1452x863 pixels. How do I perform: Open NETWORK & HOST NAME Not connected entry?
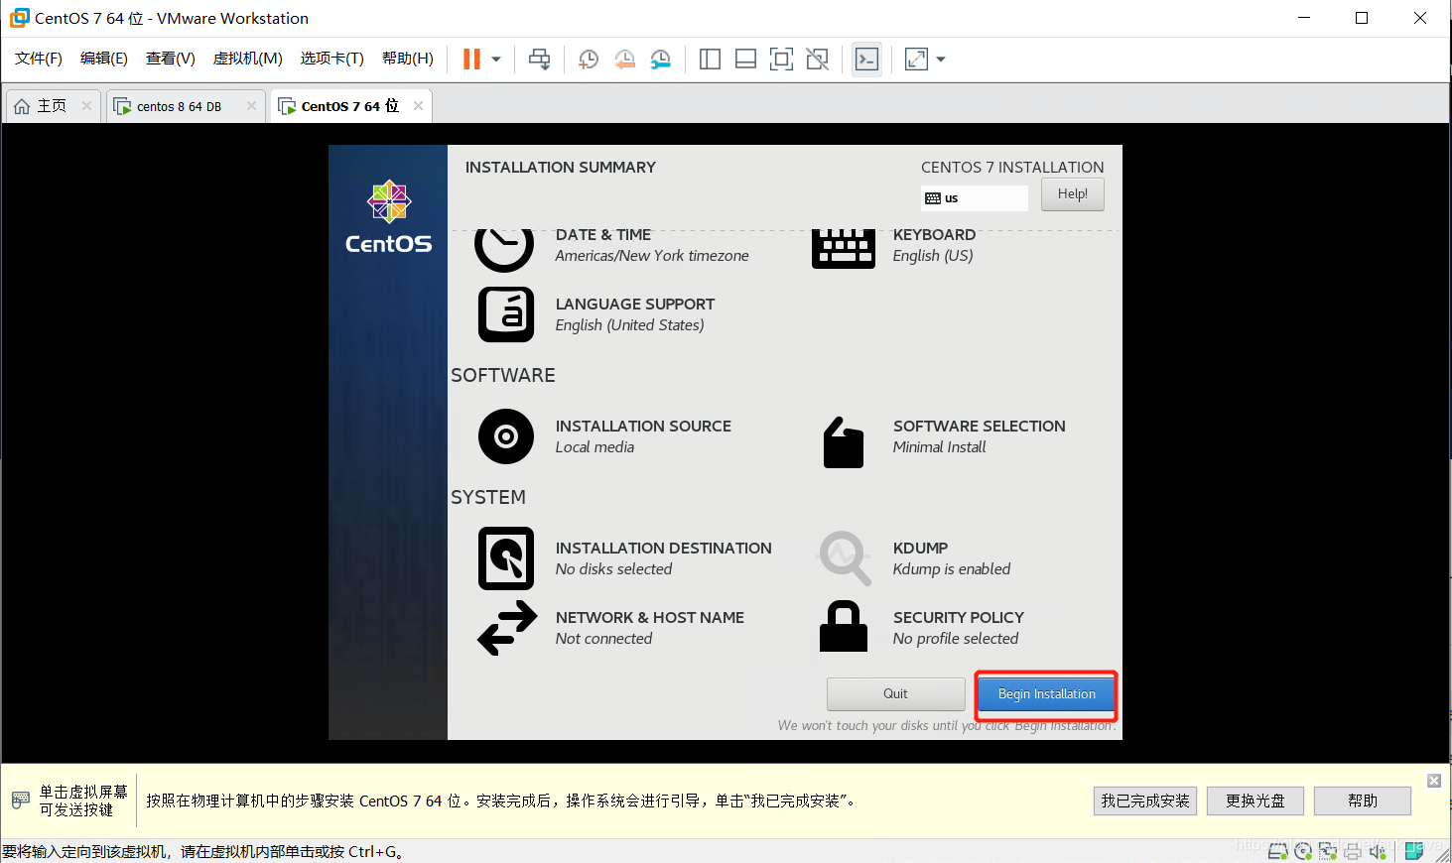649,628
